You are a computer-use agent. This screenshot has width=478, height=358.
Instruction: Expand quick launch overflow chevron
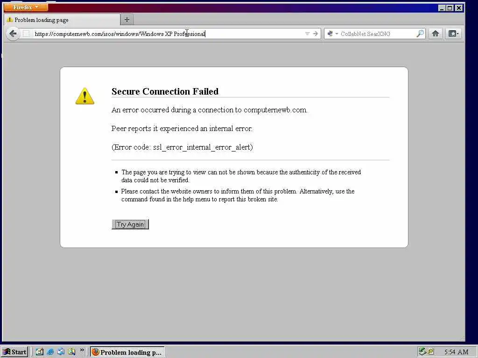[82, 350]
